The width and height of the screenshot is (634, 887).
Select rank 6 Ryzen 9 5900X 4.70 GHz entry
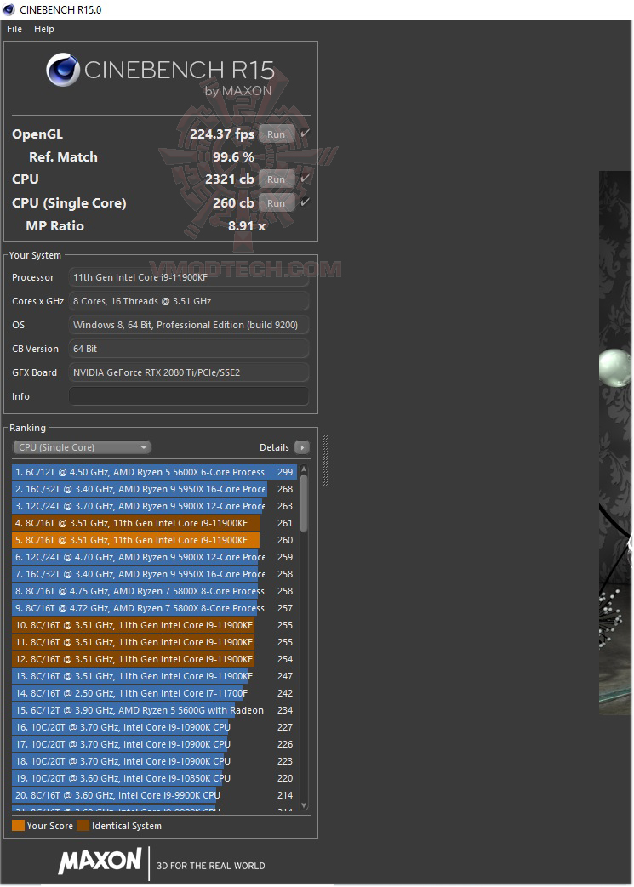pyautogui.click(x=154, y=557)
